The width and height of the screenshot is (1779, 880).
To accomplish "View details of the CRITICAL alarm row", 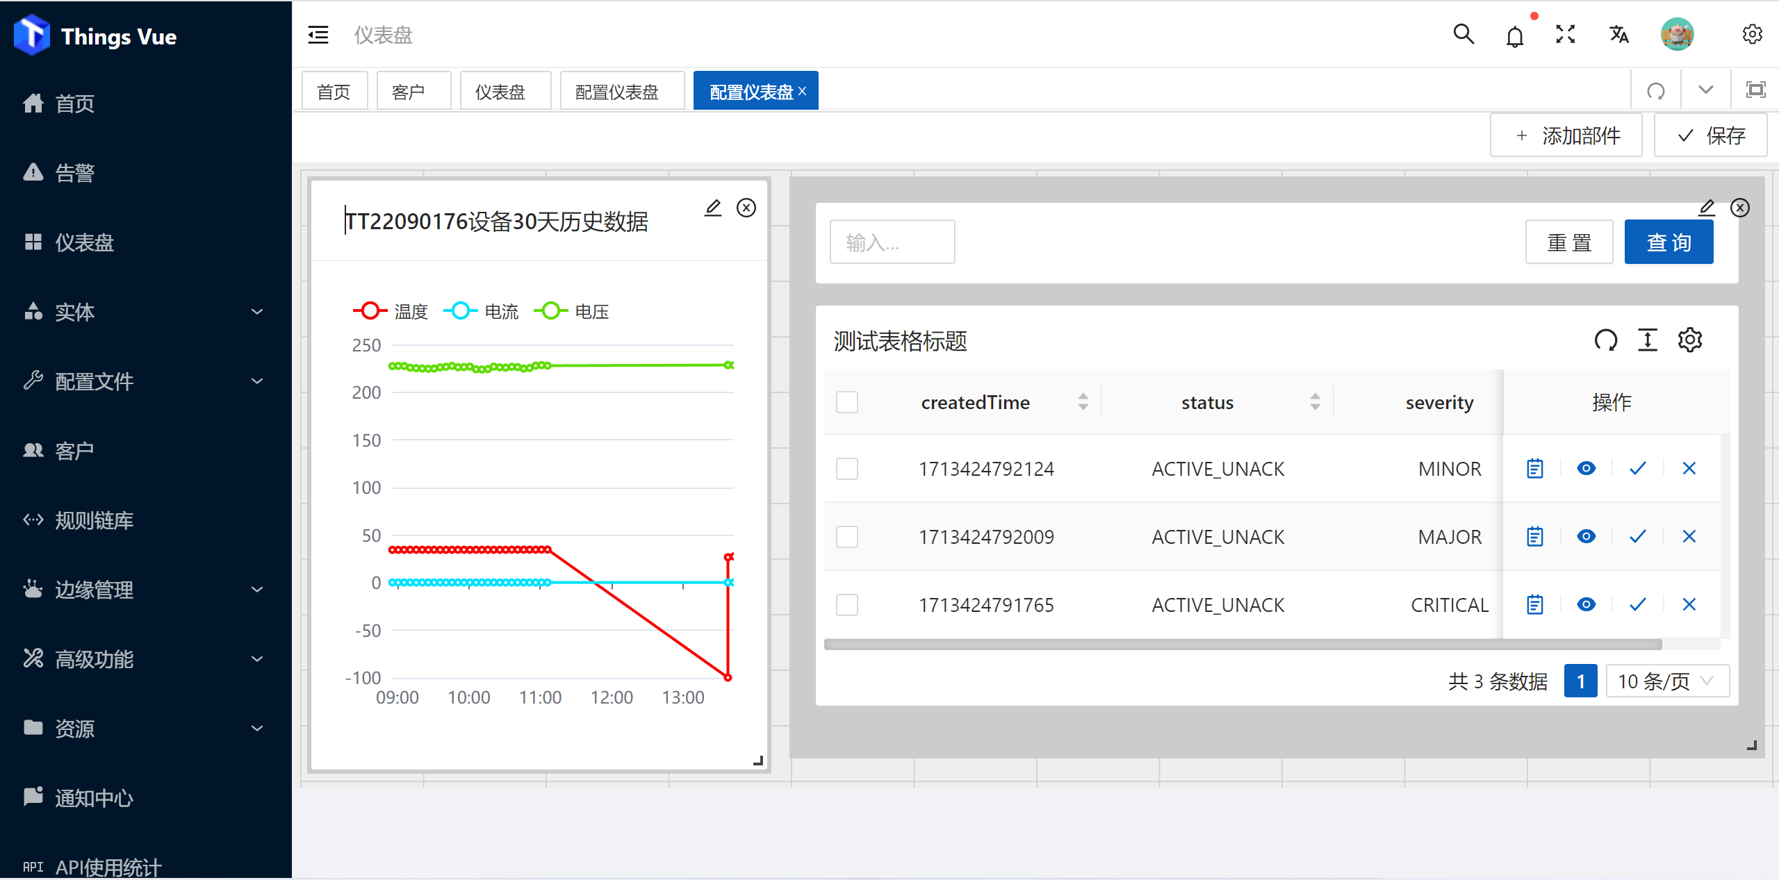I will (1586, 604).
